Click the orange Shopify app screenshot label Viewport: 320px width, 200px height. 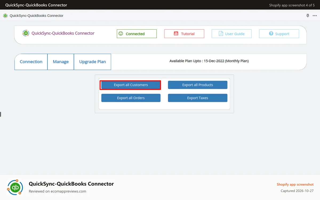coord(295,185)
